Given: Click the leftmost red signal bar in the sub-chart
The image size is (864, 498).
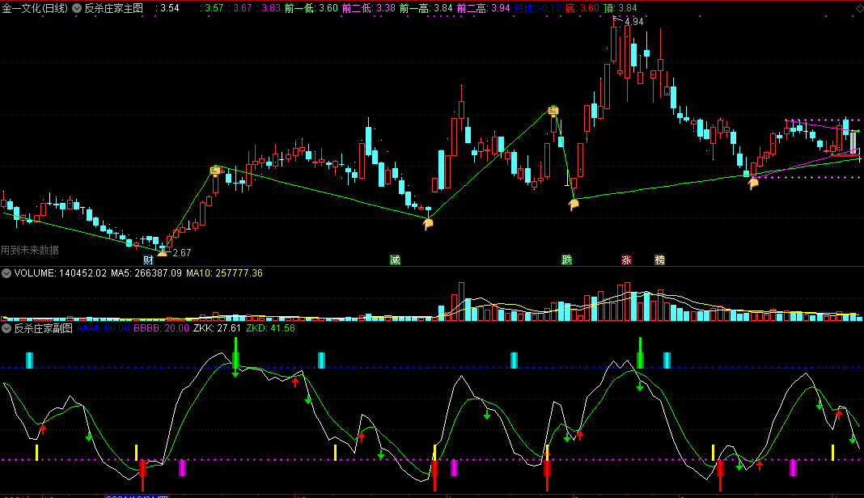Looking at the screenshot, I should click(x=142, y=475).
